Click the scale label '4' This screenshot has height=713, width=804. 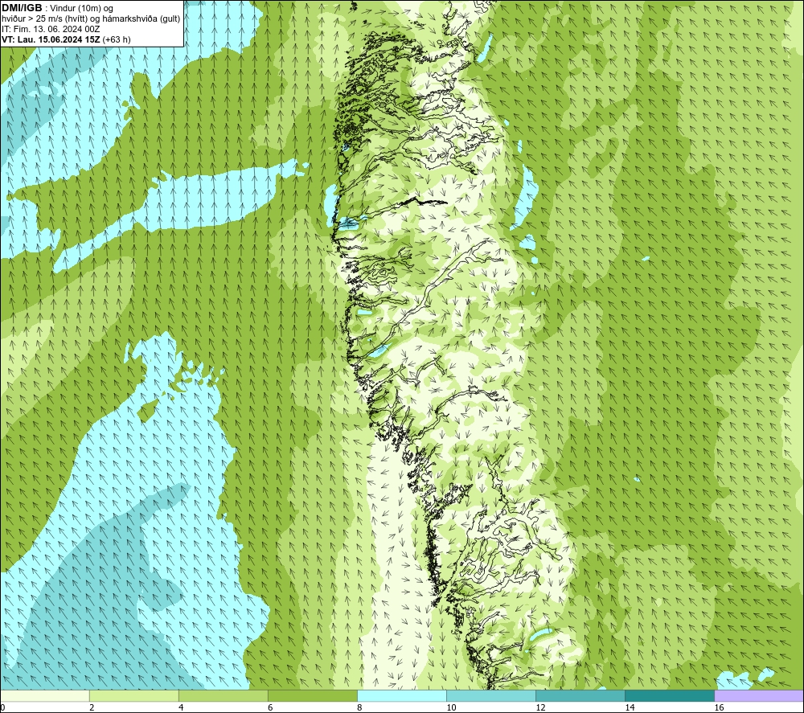pos(181,707)
